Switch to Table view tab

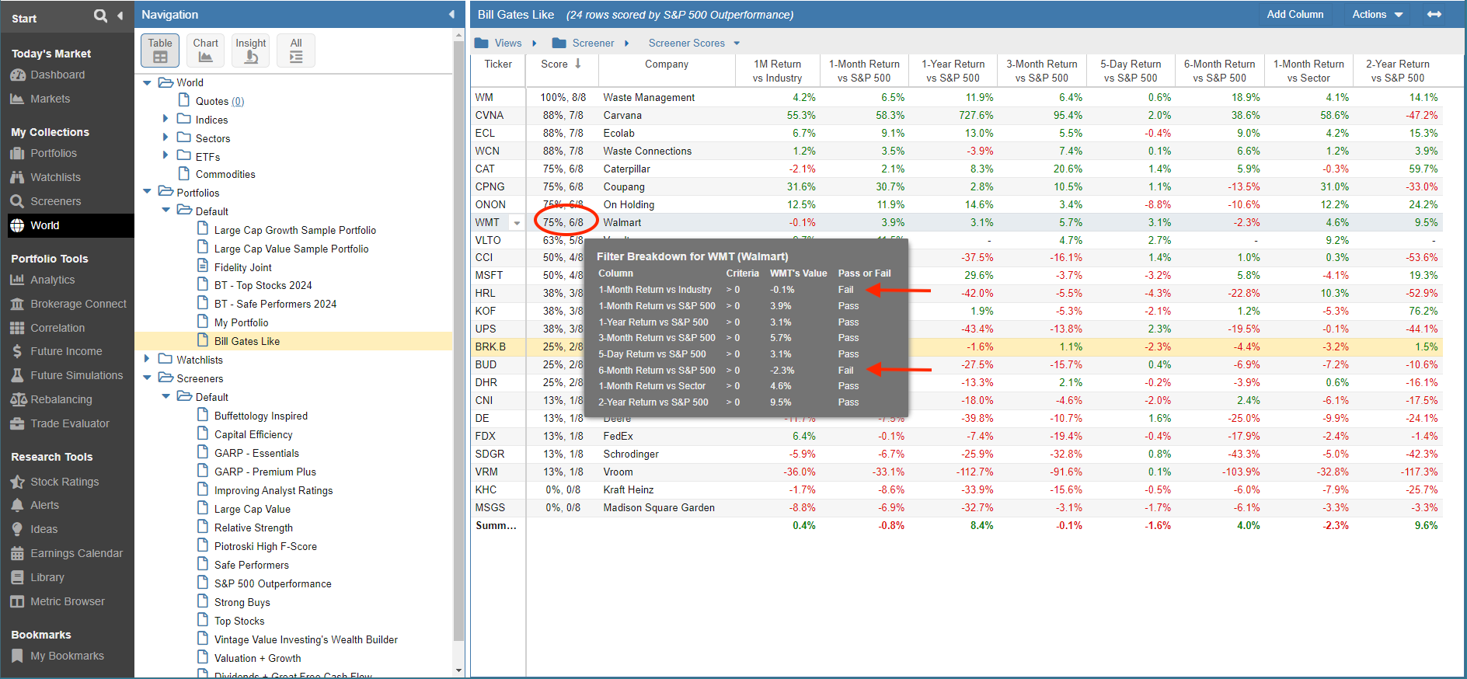pyautogui.click(x=160, y=50)
